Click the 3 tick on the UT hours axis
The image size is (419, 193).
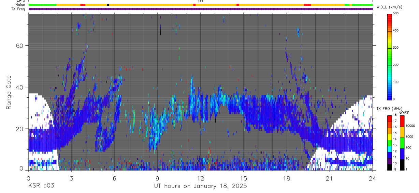(x=71, y=178)
